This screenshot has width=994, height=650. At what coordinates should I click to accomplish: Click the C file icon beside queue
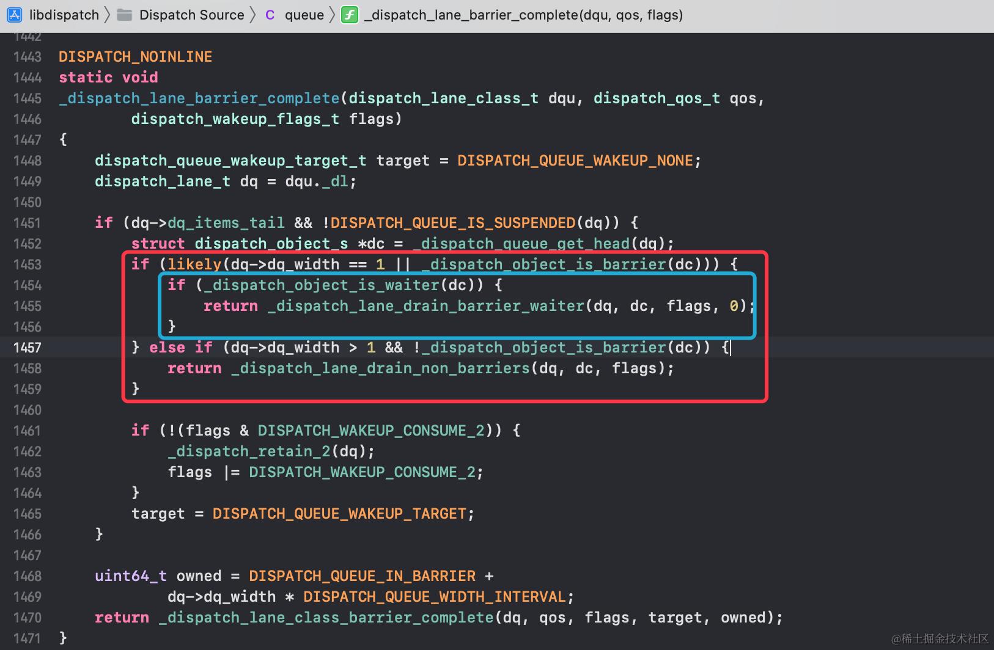(x=270, y=15)
